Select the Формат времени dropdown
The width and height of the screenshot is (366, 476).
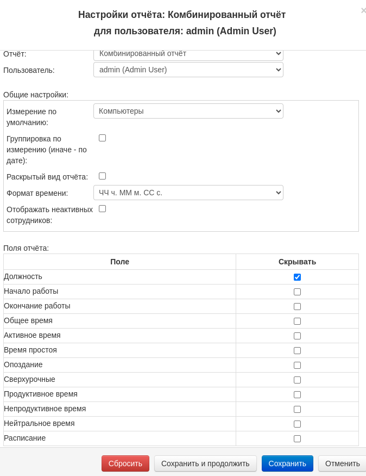[188, 193]
